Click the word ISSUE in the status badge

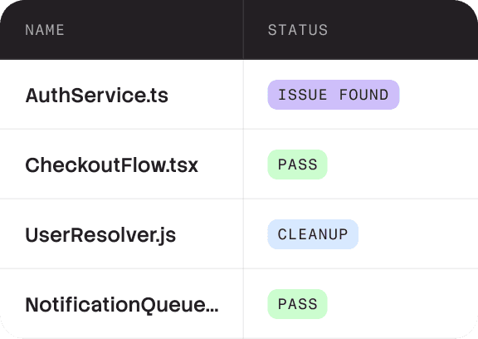303,95
